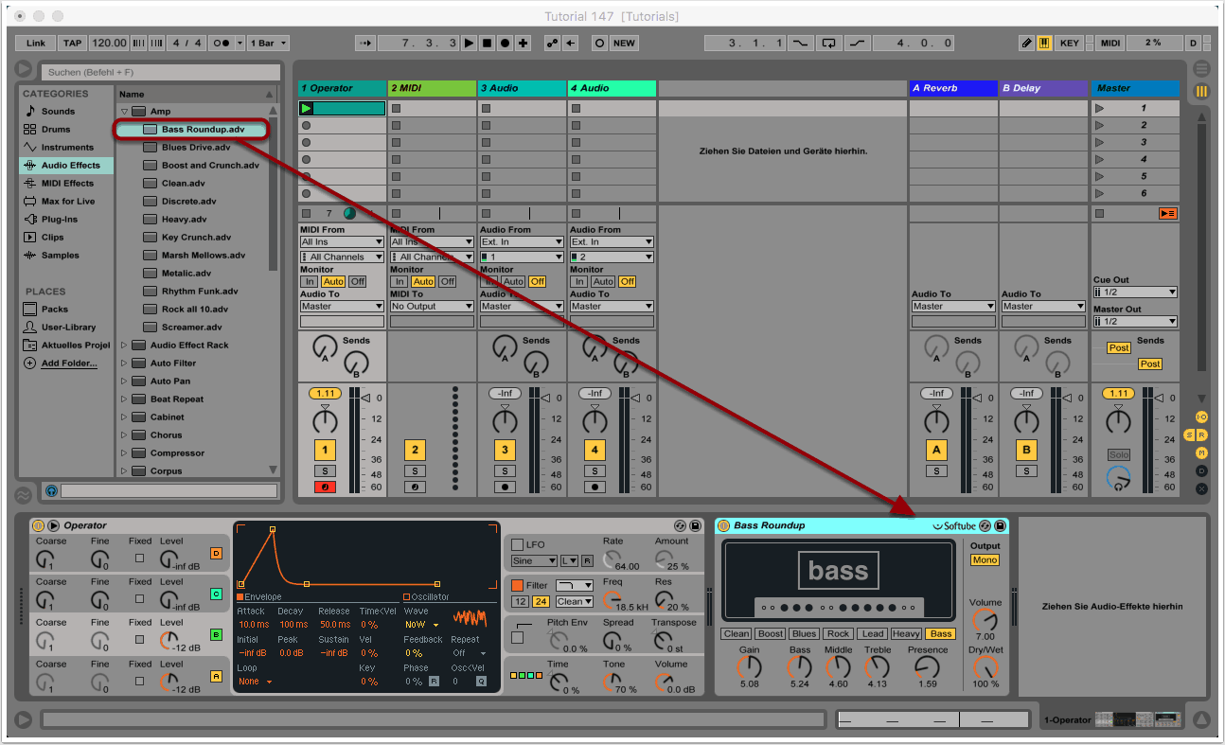Click the preview headphone icon in browser

pos(51,491)
